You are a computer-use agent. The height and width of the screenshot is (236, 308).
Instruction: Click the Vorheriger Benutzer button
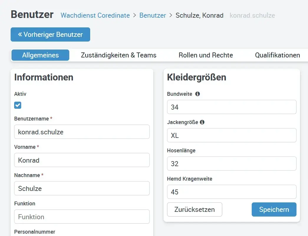[x=50, y=34]
